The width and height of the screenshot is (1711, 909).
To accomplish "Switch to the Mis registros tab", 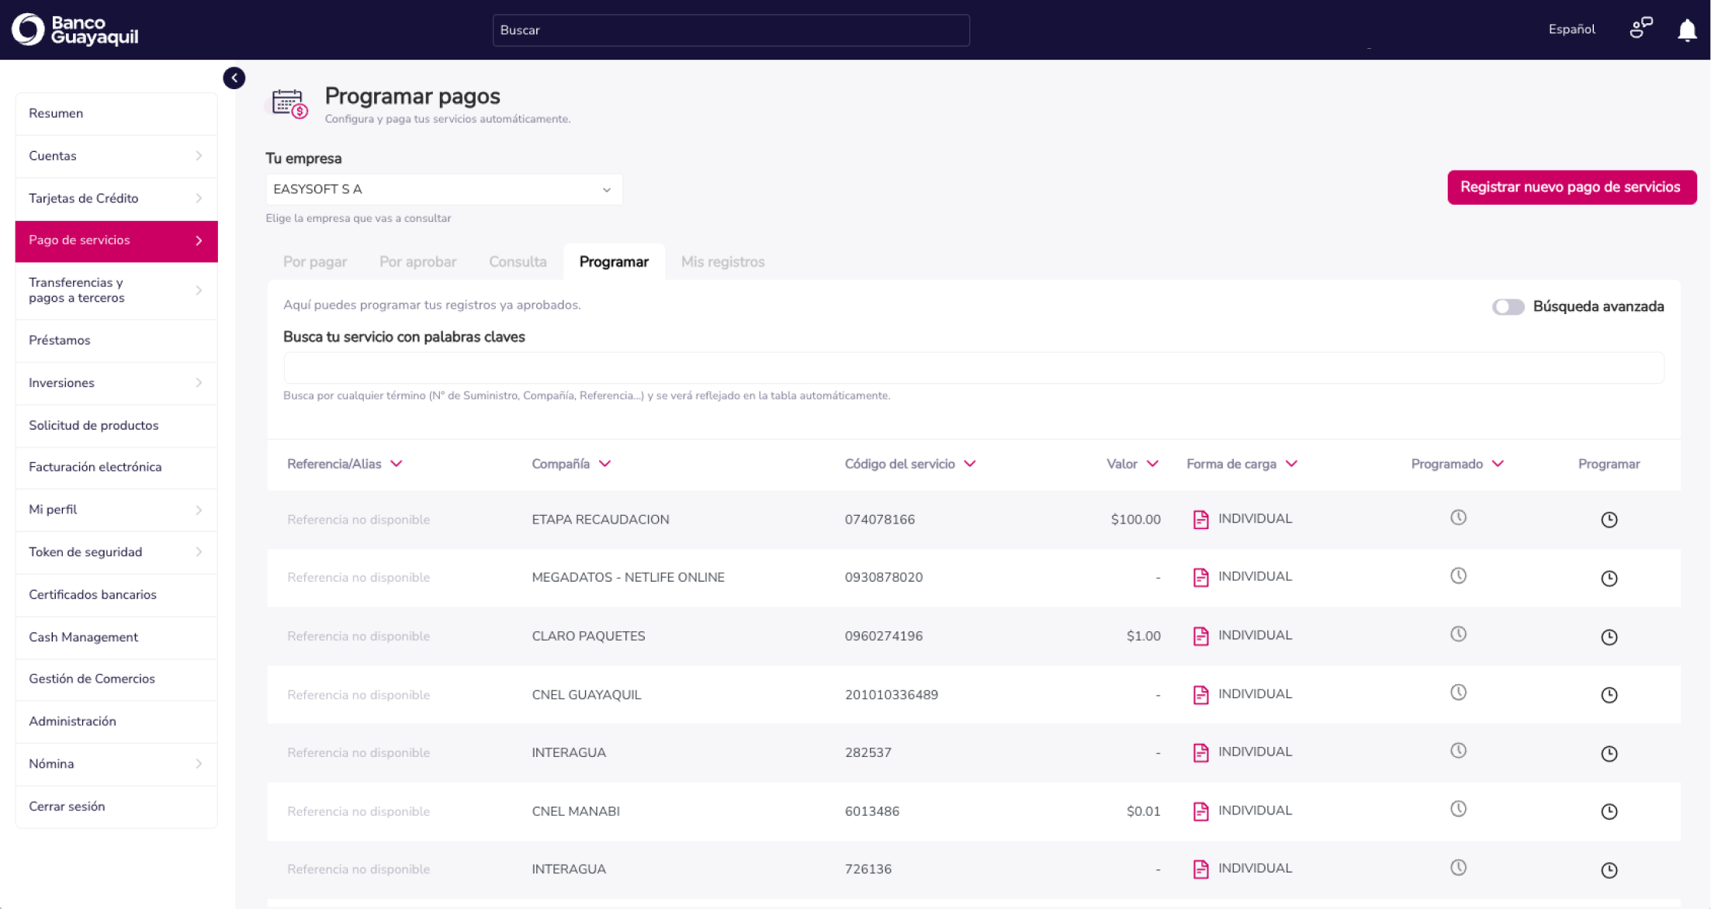I will (722, 262).
